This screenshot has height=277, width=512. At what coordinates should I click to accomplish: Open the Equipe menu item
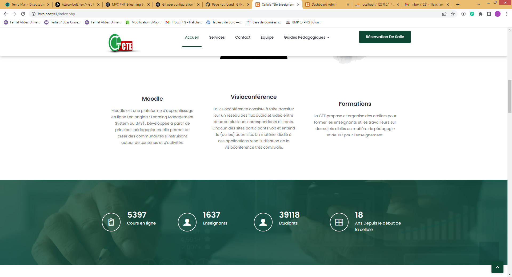(267, 37)
